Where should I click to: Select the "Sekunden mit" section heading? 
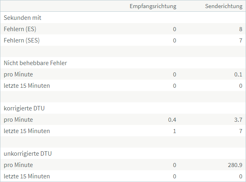pyautogui.click(x=23, y=18)
